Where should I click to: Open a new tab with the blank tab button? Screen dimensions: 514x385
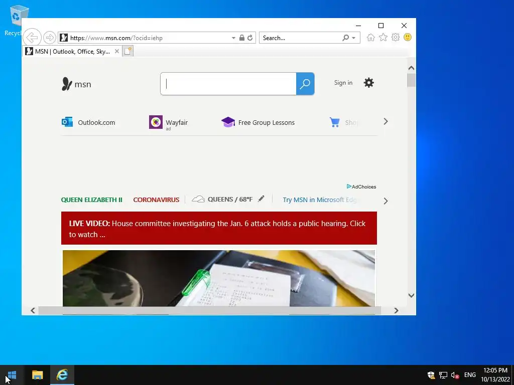pos(128,51)
